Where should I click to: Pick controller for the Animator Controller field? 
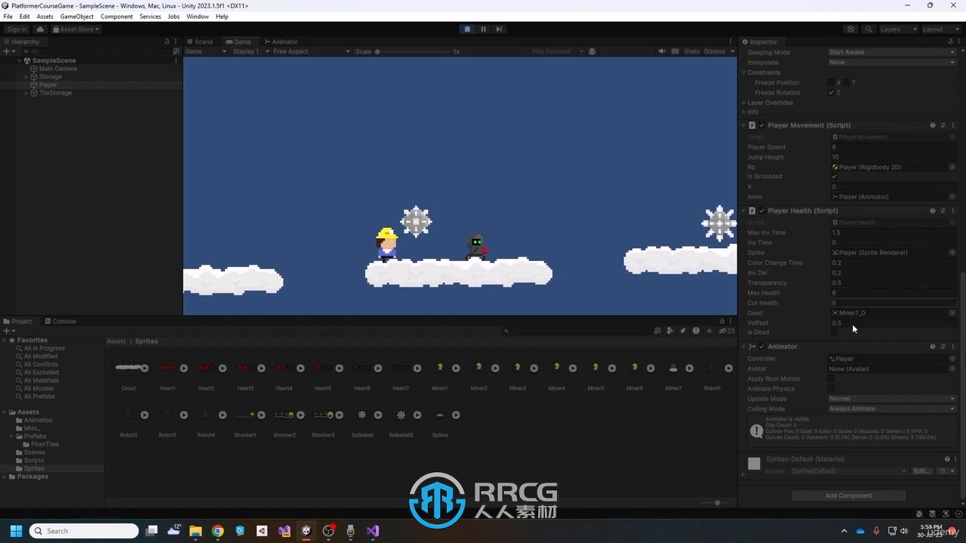pyautogui.click(x=952, y=359)
